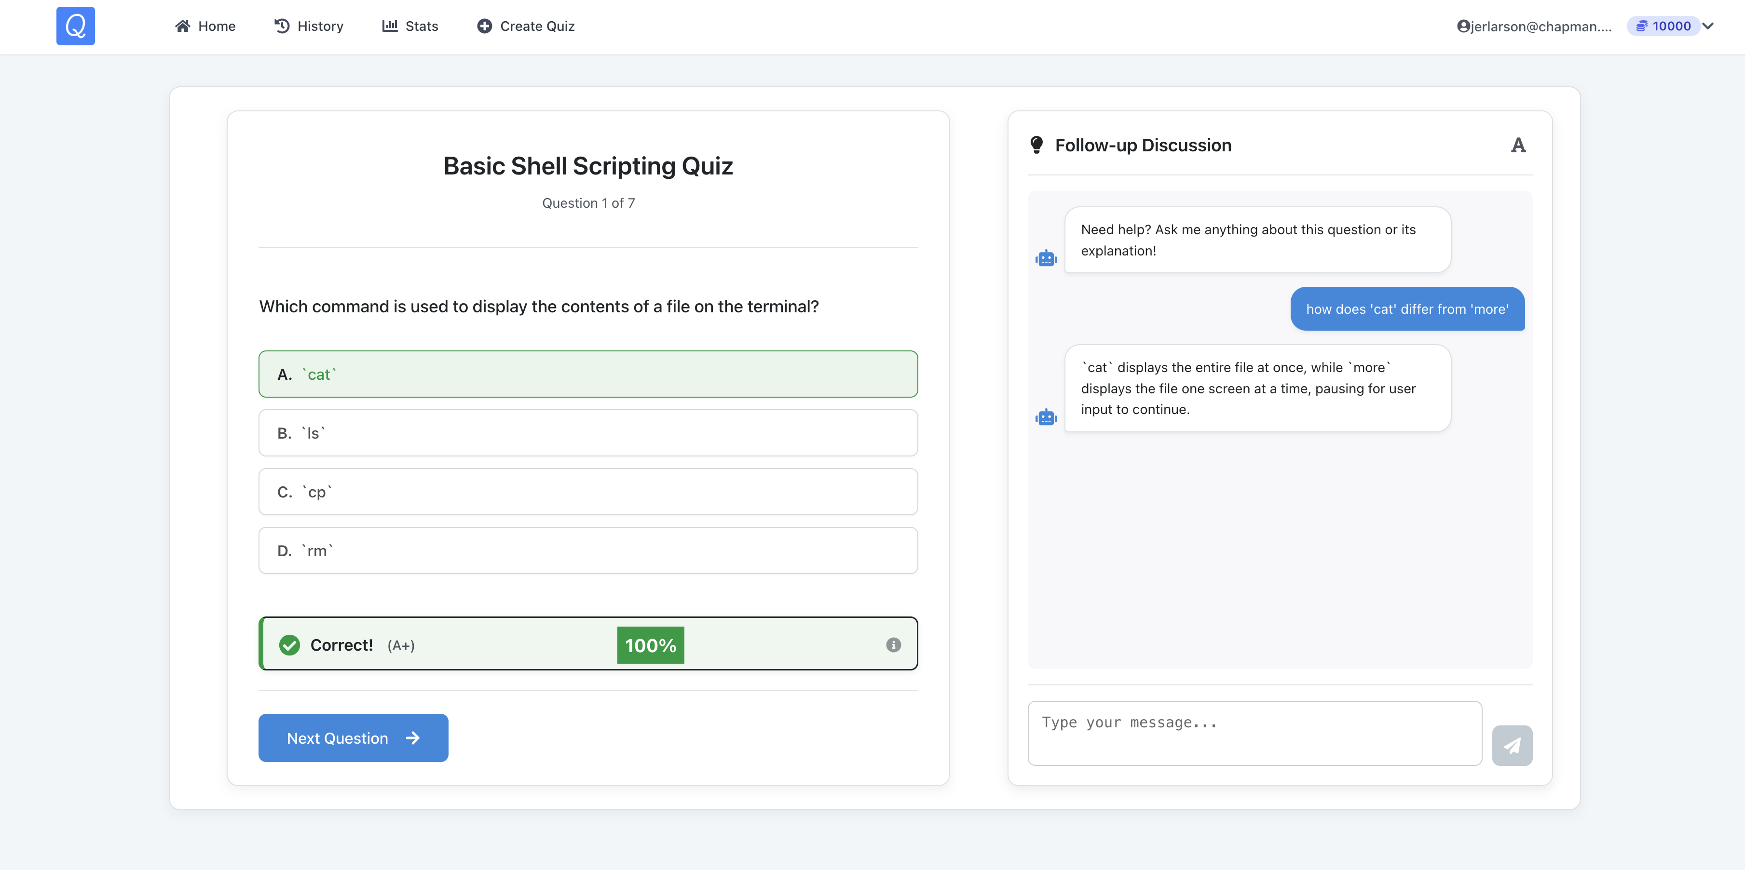Screen dimensions: 1745x870
Task: Select answer option B 'ls'
Action: pyautogui.click(x=588, y=433)
